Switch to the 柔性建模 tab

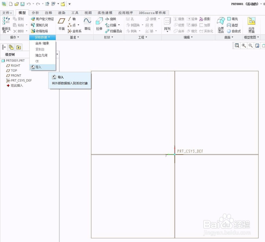(105, 13)
